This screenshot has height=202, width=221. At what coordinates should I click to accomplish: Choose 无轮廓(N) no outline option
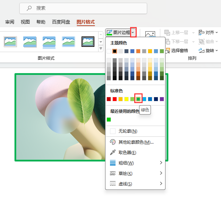[x=135, y=131]
